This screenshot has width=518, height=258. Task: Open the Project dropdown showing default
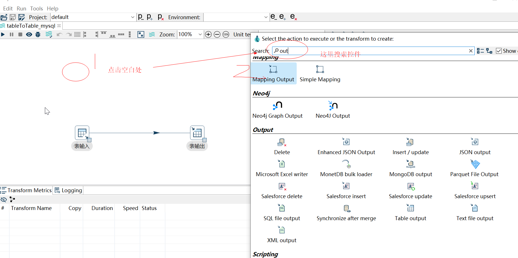(x=132, y=17)
